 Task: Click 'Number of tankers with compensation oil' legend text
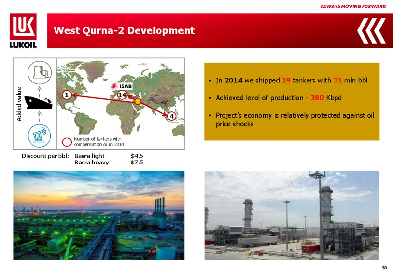[99, 142]
